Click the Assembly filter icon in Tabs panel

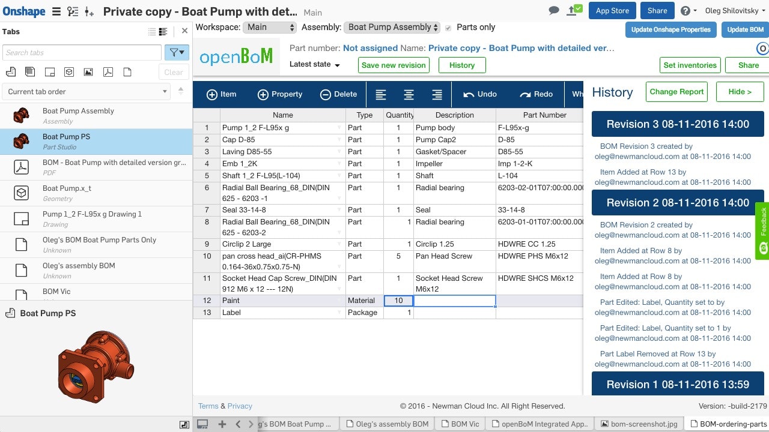click(29, 72)
